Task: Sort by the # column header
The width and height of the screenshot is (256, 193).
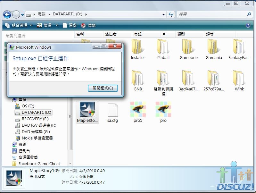Action: pos(168,34)
